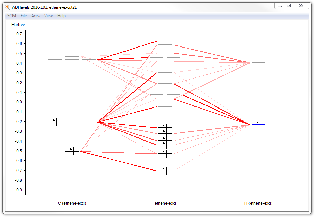Select the H virtual level near 0.4 Hartree
Screen dimensions: 315x217
(258, 63)
